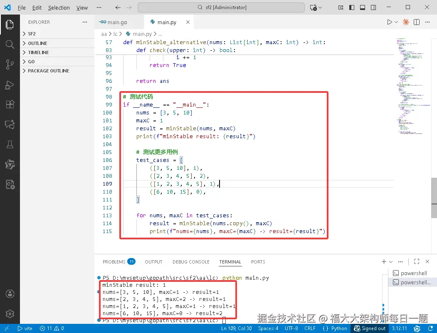Image resolution: width=437 pixels, height=333 pixels.
Task: Switch to the DEBUG CONSOLE panel tab
Action: coord(191,261)
